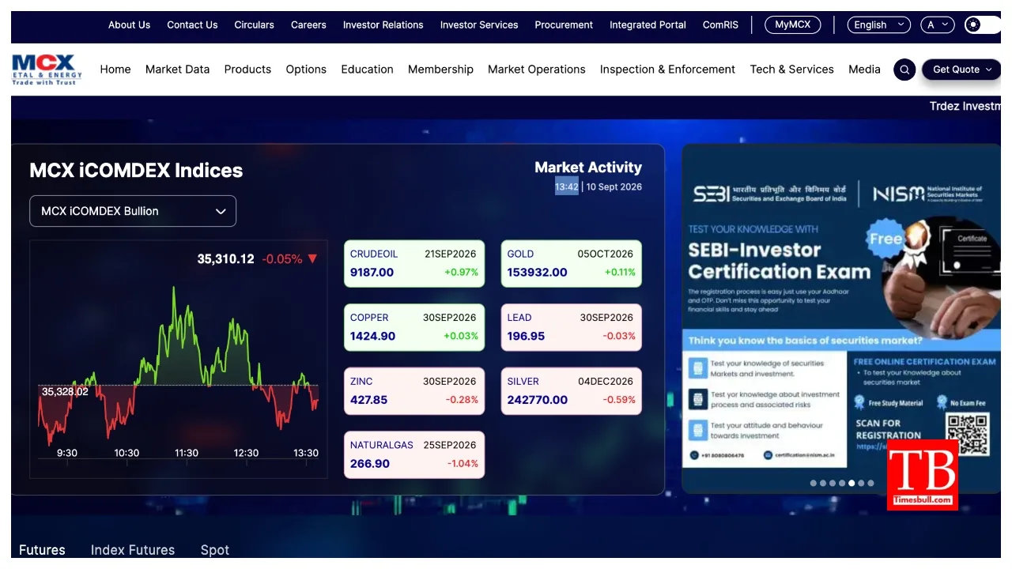The width and height of the screenshot is (1012, 569).
Task: Select the Spot tab
Action: point(214,550)
